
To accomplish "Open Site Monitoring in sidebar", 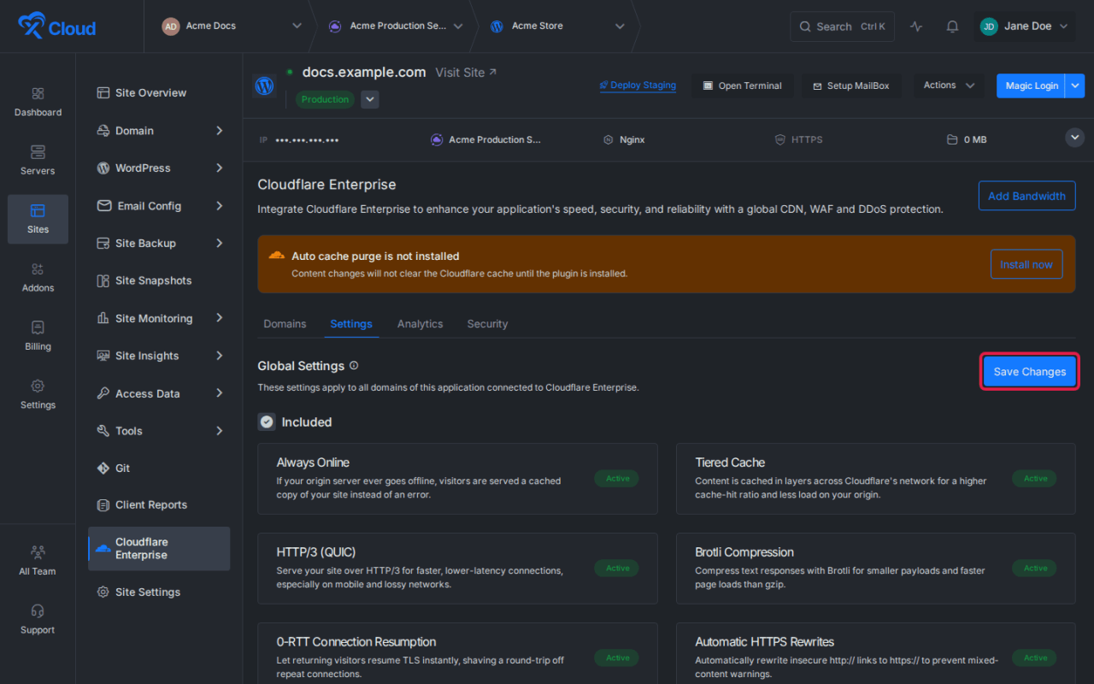I will click(x=159, y=318).
